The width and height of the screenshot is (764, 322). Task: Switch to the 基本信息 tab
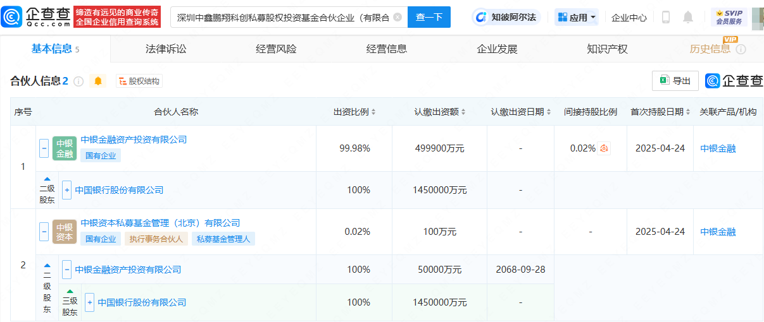click(56, 49)
